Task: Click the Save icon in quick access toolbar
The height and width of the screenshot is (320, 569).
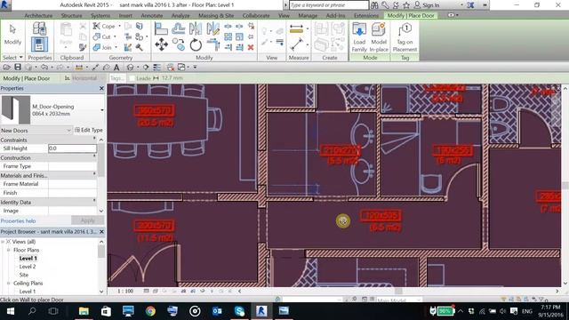Action: 18,68
